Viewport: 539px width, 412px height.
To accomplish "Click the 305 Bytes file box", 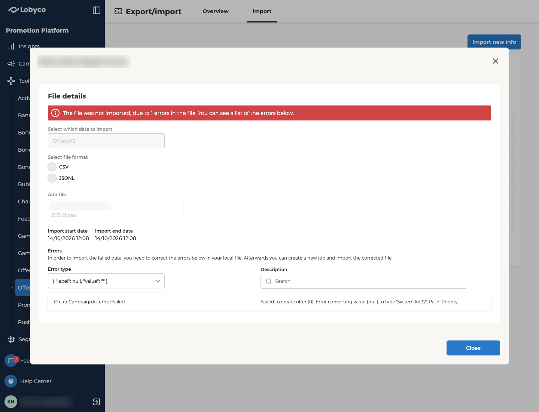I will point(116,210).
